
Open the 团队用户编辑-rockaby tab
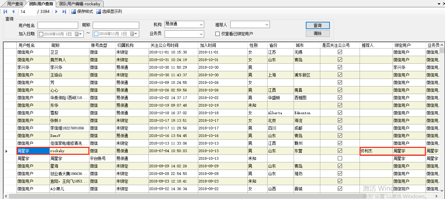click(80, 4)
